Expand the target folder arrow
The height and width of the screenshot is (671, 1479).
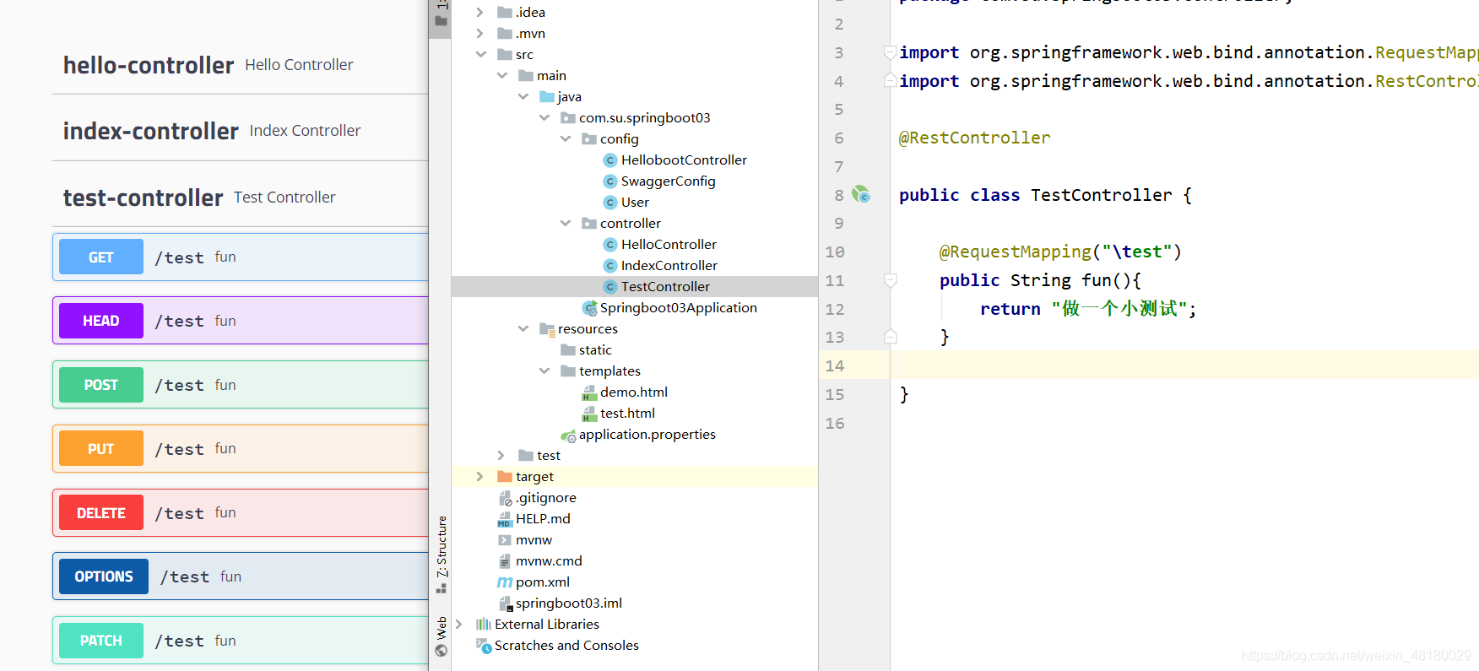[479, 476]
